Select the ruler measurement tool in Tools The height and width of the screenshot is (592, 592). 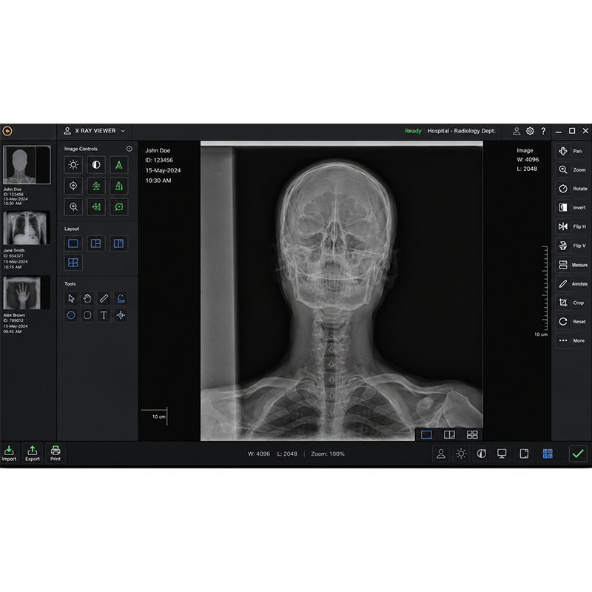[x=104, y=299]
